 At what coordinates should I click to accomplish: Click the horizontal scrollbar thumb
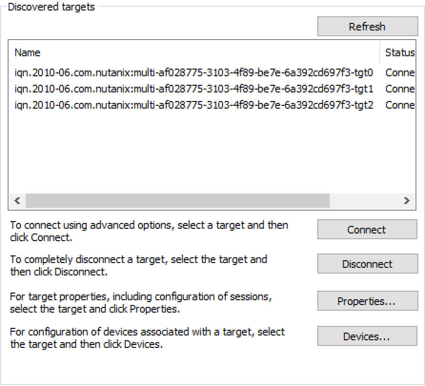pyautogui.click(x=177, y=201)
